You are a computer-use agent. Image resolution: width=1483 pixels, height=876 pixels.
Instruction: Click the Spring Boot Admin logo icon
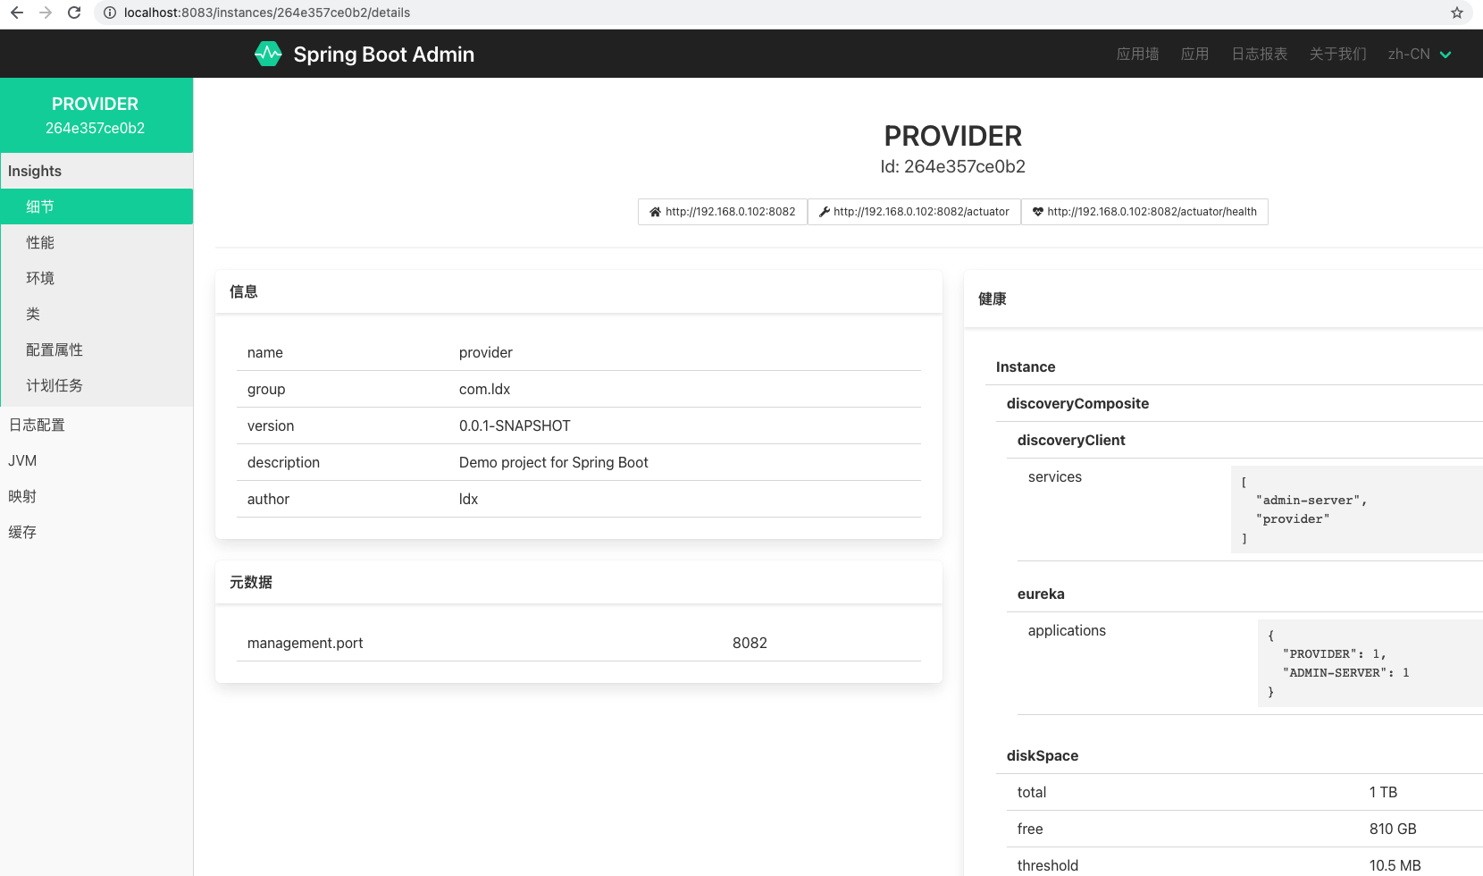pyautogui.click(x=268, y=54)
